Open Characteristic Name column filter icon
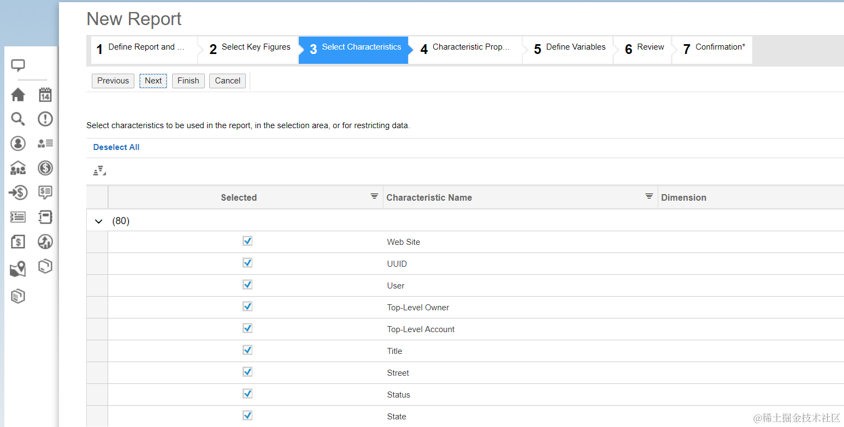Viewport: 844px width, 427px height. [x=649, y=196]
